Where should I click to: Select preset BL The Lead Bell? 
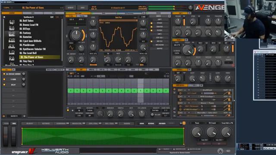click(28, 53)
